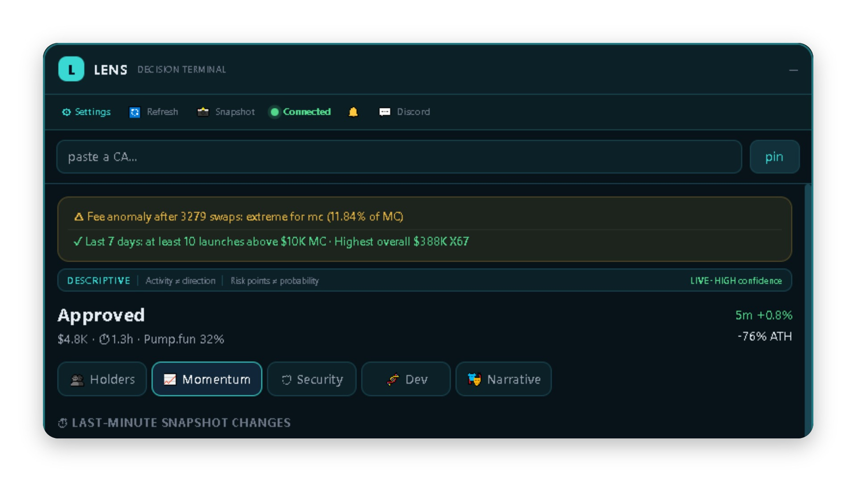Click 'Risk points ≠ probability' text
Screen dimensions: 856x481
pos(275,281)
